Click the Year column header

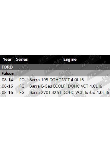(7, 59)
